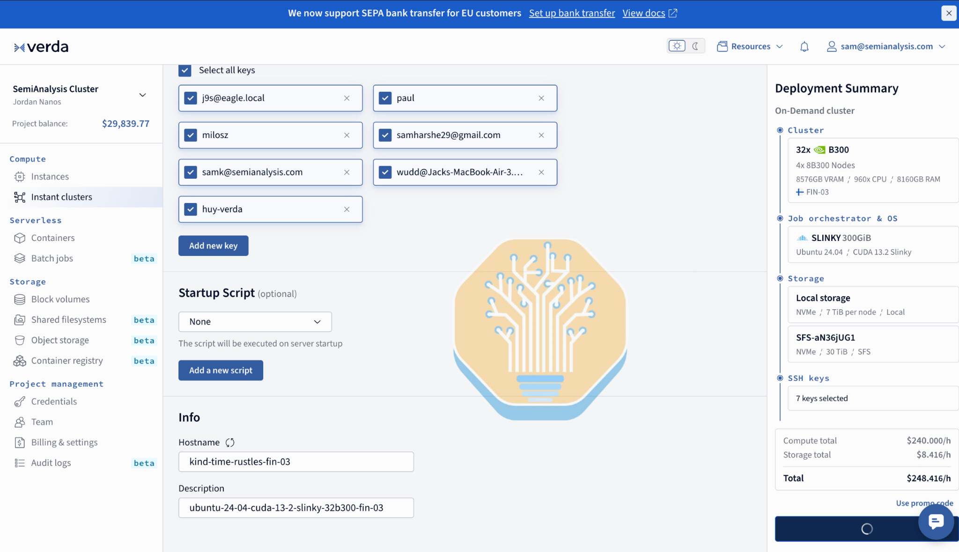This screenshot has width=959, height=552.
Task: Dismiss the SEPA bank transfer banner
Action: [x=949, y=13]
